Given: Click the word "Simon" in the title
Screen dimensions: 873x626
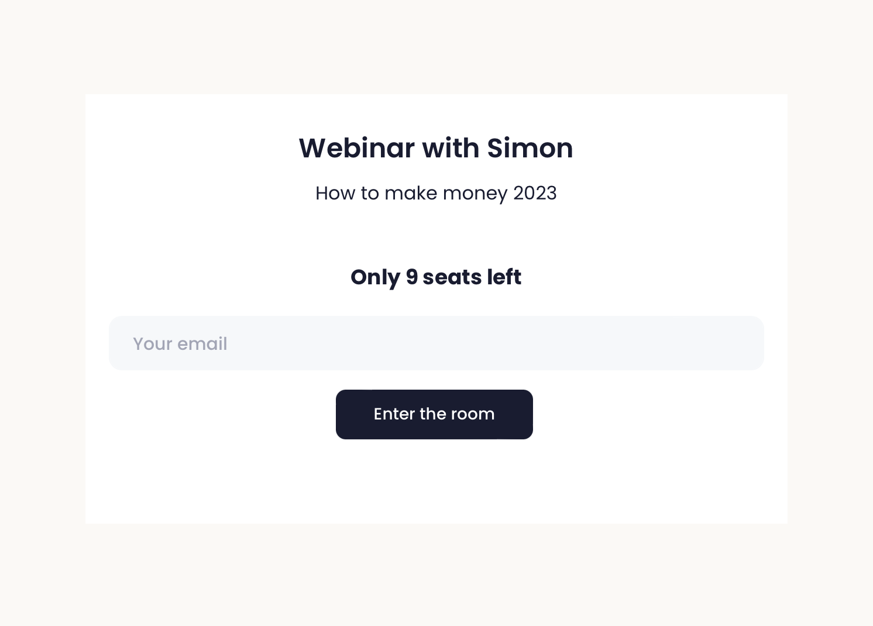Looking at the screenshot, I should 530,148.
